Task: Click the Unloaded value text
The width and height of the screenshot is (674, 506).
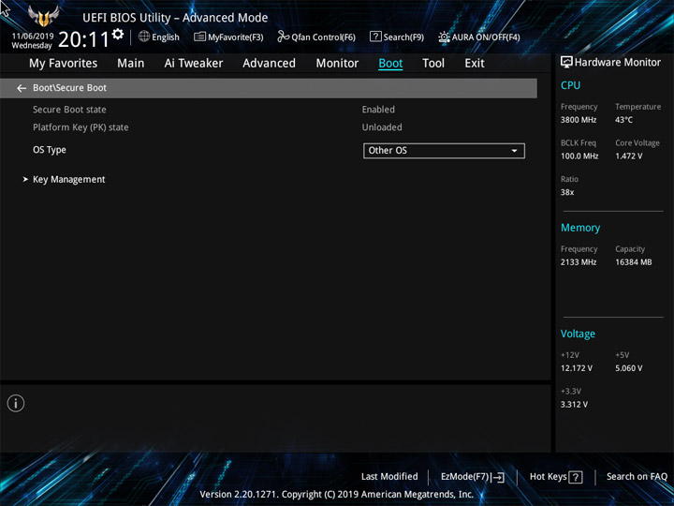Action: [x=382, y=127]
